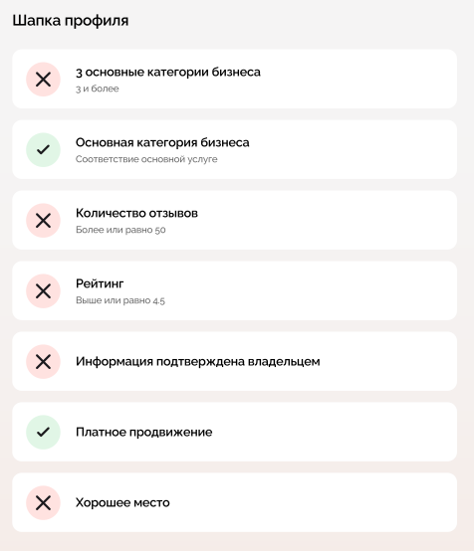The image size is (474, 551).
Task: Click the X icon for 'Информация подтверждена владельцем'
Action: pyautogui.click(x=43, y=362)
